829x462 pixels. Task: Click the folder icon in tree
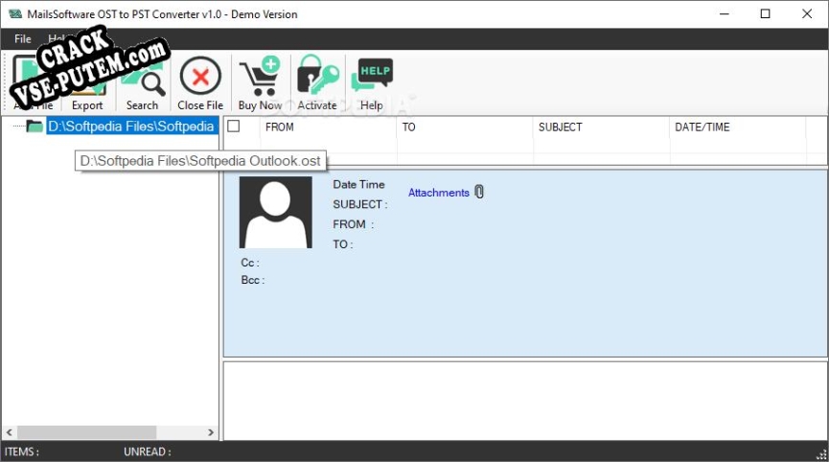click(x=35, y=126)
